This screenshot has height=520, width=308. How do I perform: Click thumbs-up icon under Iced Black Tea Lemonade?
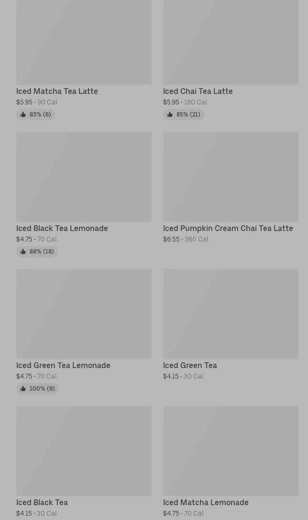click(x=23, y=252)
